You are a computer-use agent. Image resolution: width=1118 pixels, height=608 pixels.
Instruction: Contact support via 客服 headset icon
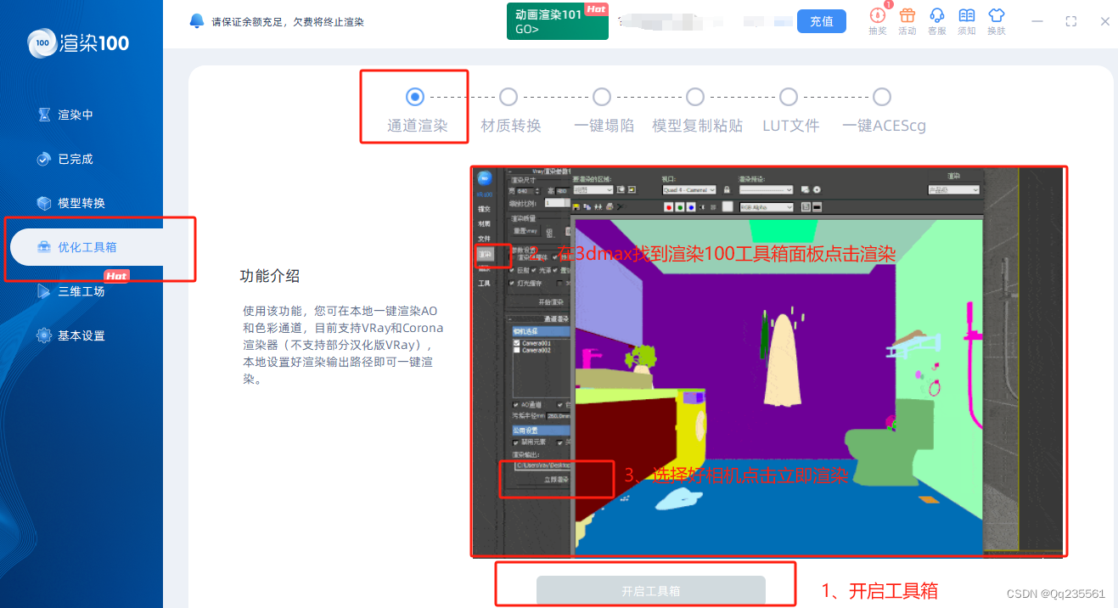pos(937,20)
